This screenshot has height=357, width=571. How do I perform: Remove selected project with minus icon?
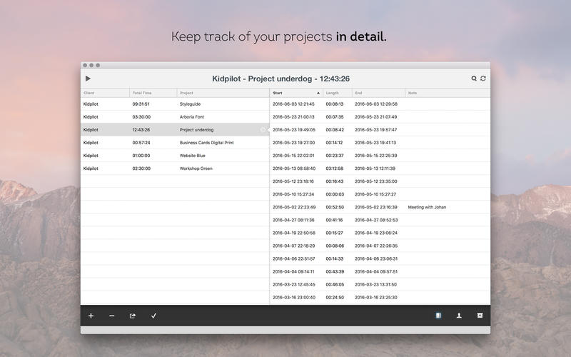pos(111,316)
